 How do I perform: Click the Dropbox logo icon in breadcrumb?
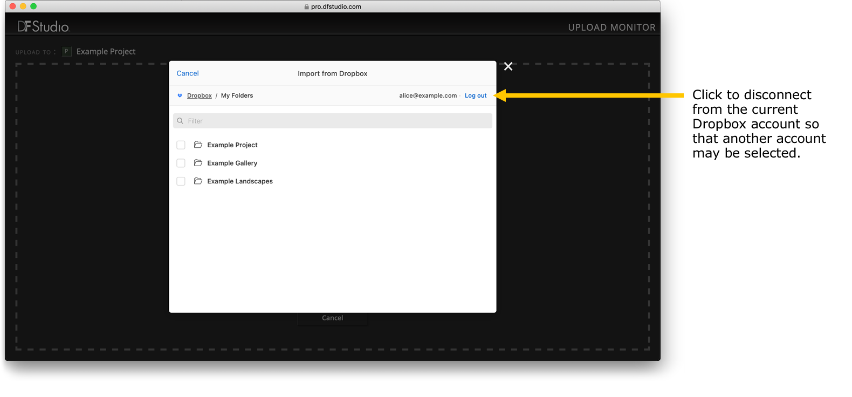(180, 95)
